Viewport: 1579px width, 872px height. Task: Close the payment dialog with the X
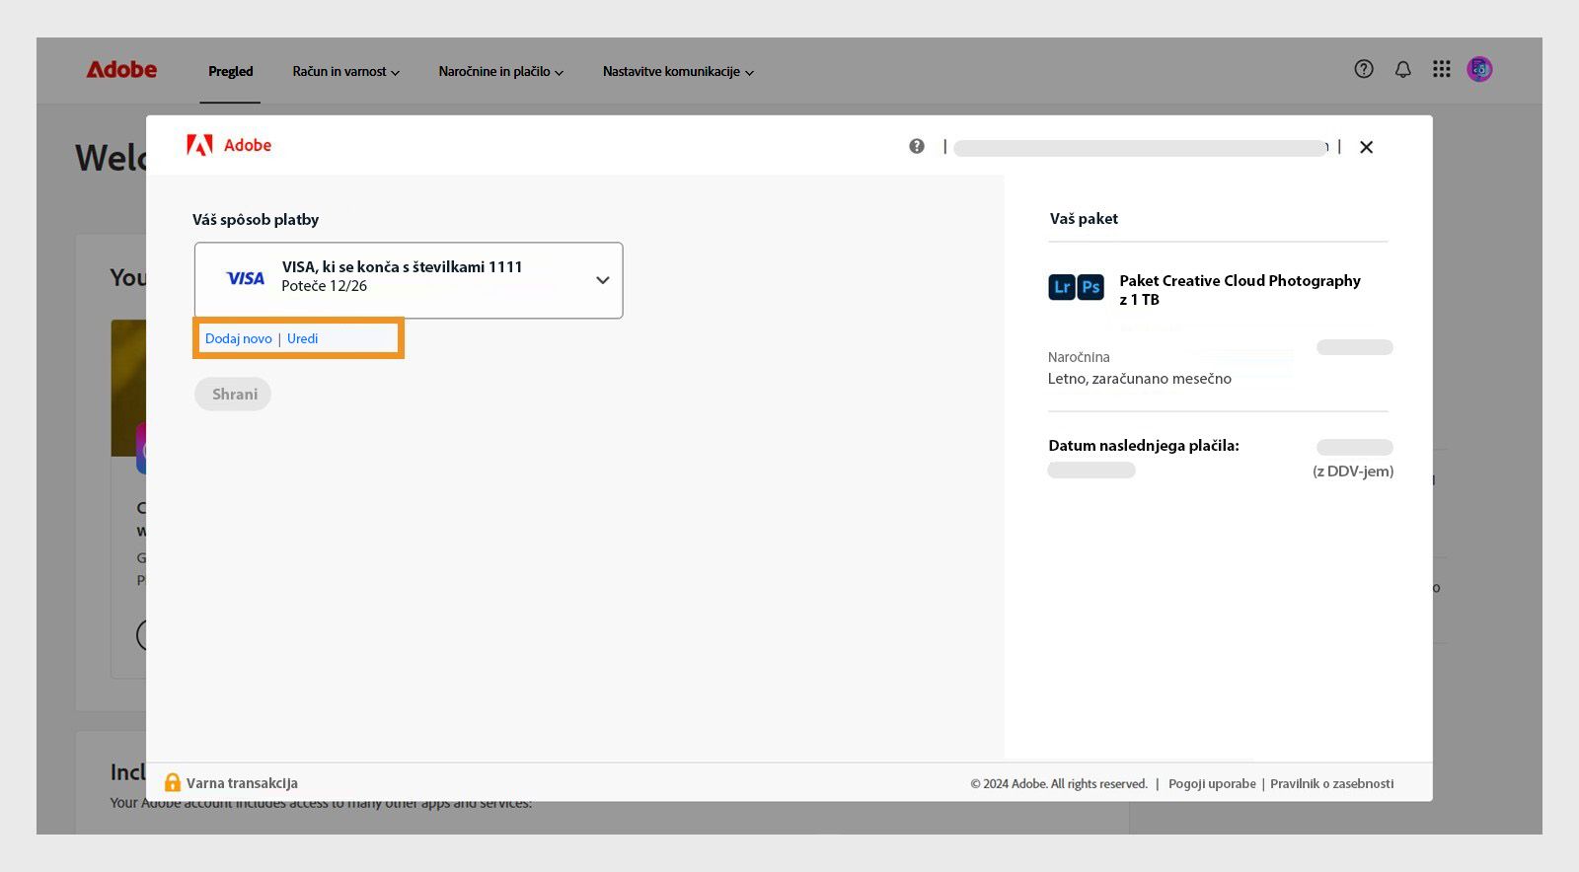(x=1366, y=147)
